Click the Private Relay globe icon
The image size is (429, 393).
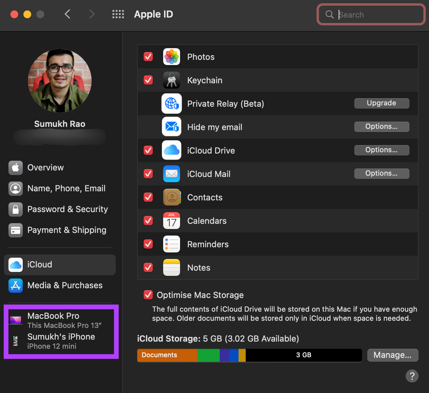coord(172,103)
